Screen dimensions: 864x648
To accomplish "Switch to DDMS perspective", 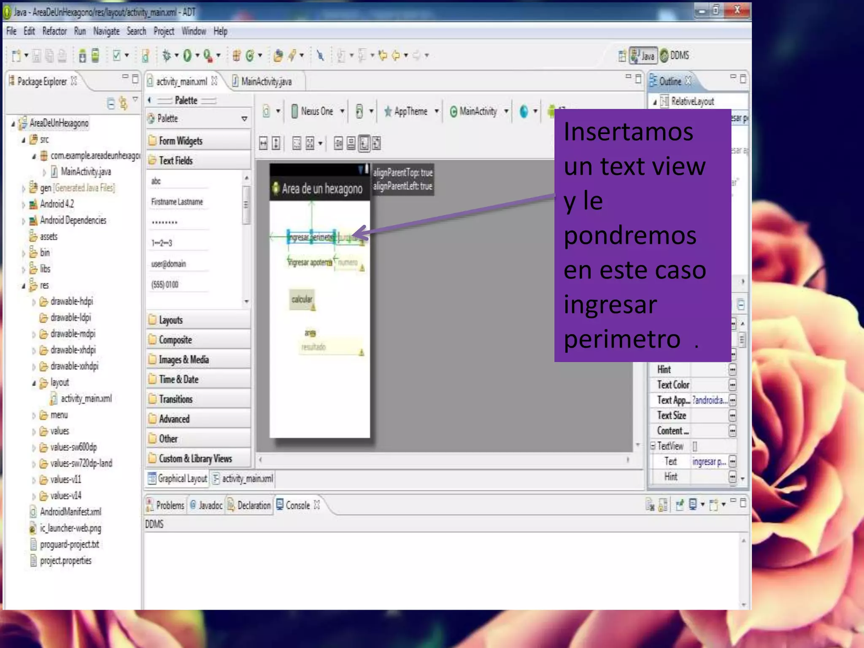I will tap(675, 55).
